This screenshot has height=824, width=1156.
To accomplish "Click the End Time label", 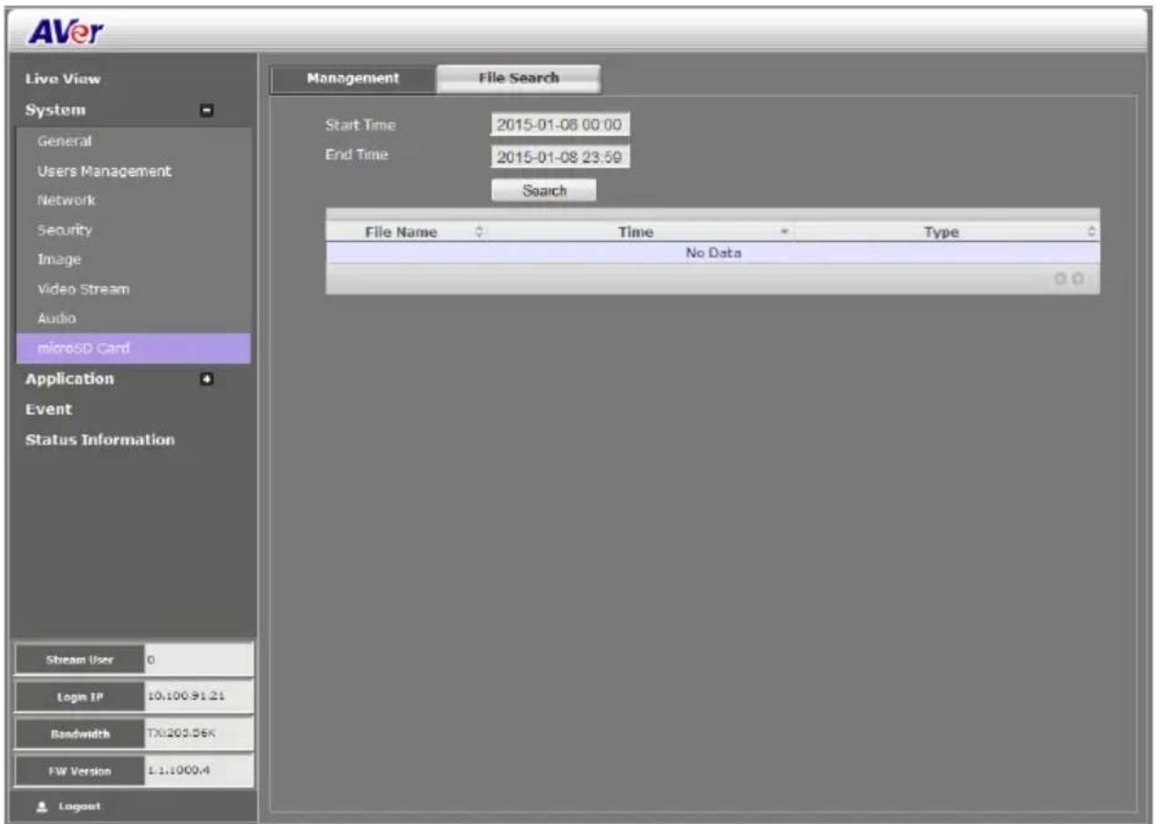I will coord(357,154).
